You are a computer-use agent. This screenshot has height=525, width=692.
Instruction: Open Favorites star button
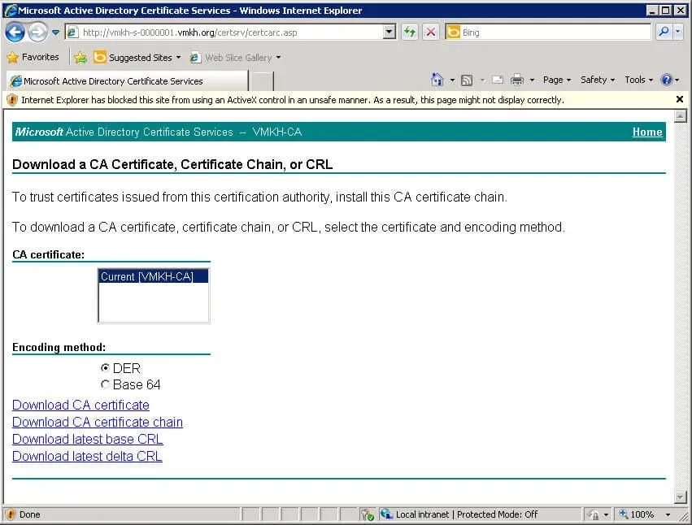tap(33, 58)
